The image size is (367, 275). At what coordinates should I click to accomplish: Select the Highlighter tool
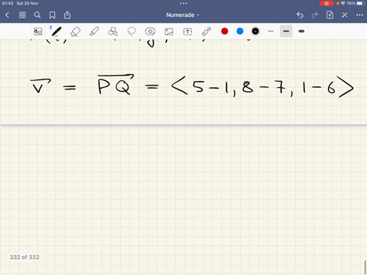[x=94, y=31]
